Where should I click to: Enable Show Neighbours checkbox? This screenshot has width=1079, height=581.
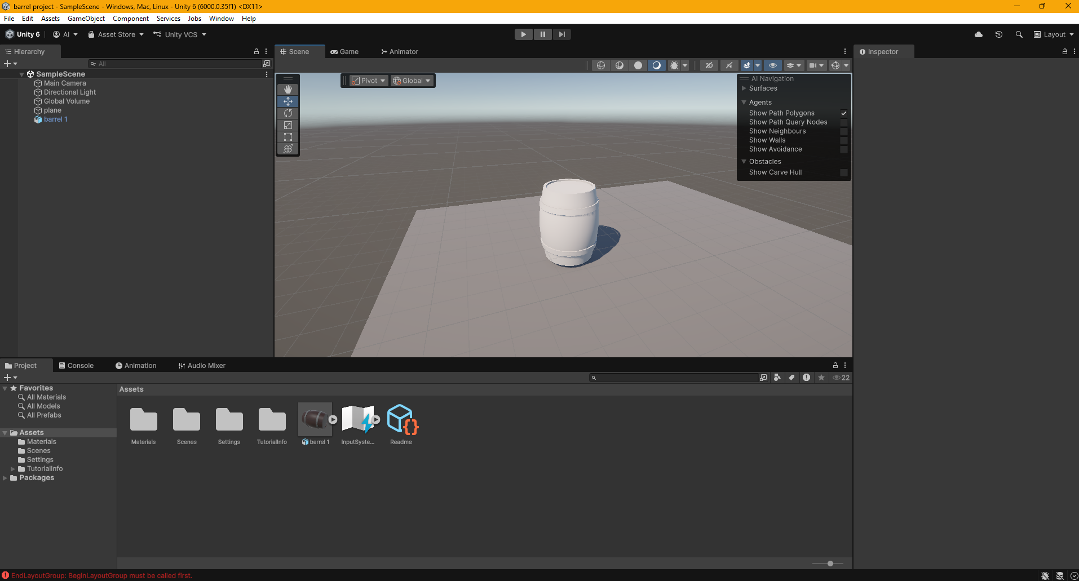844,131
